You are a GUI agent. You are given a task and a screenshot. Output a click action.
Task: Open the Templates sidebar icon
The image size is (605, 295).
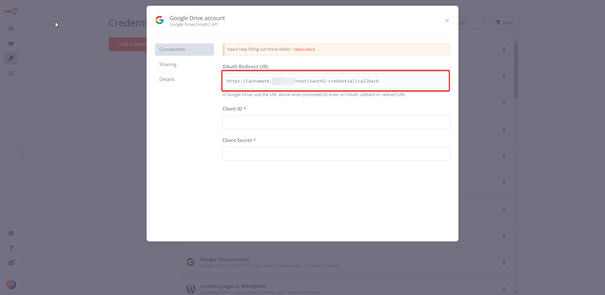[x=11, y=43]
